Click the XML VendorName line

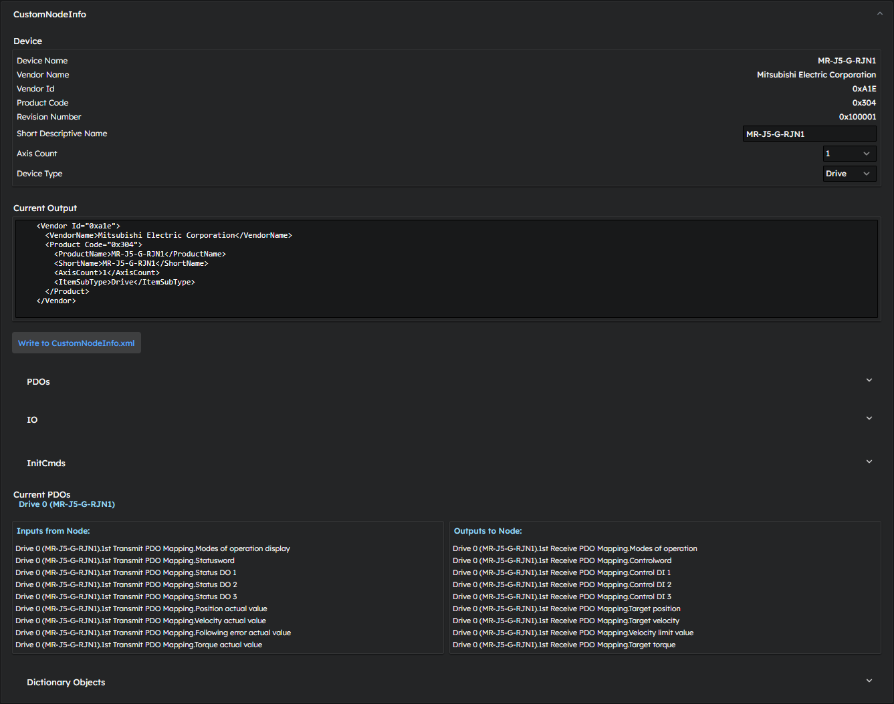point(169,235)
